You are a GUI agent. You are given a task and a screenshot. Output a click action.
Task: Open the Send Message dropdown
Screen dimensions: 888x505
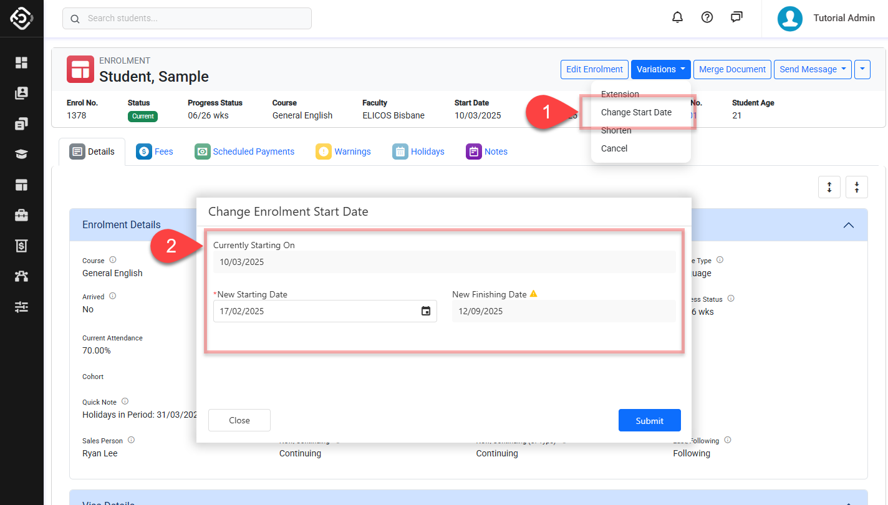click(813, 69)
